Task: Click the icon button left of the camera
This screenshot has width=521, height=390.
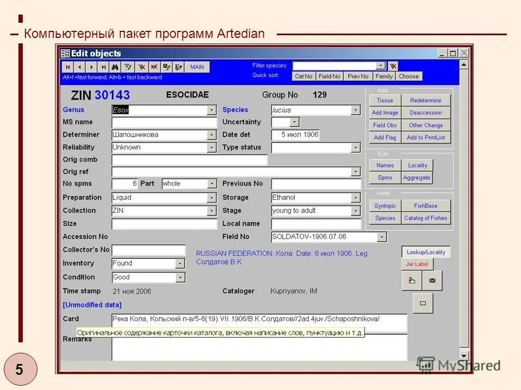Action: [x=412, y=281]
